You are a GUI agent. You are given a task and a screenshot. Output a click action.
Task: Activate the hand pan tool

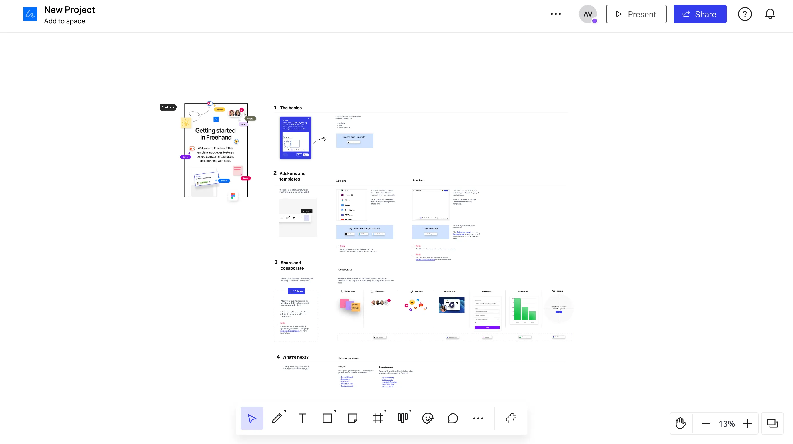[x=681, y=423]
